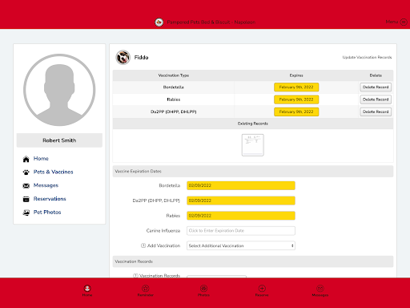The width and height of the screenshot is (410, 308).
Task: Click the Bordetella cell in vaccination table
Action: pyautogui.click(x=174, y=87)
